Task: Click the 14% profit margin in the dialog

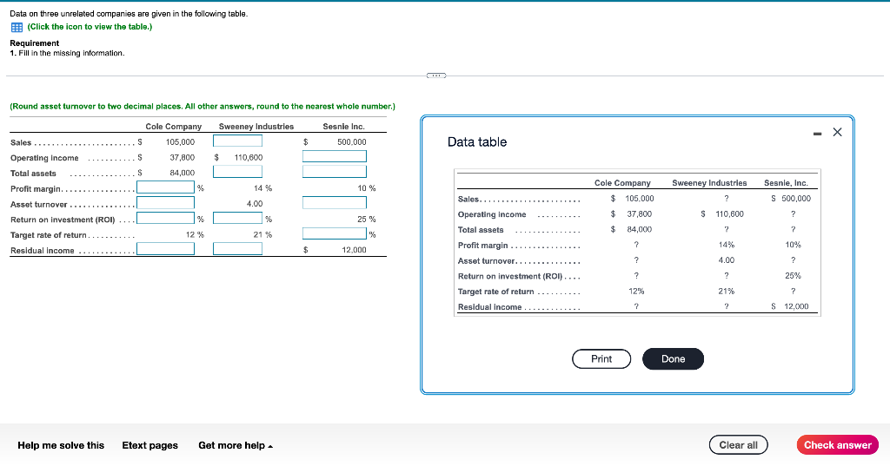Action: coord(727,245)
